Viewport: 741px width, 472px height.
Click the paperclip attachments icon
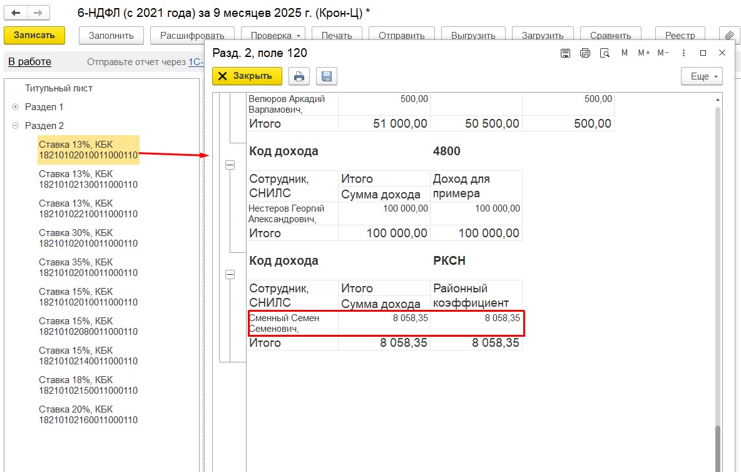pos(728,36)
